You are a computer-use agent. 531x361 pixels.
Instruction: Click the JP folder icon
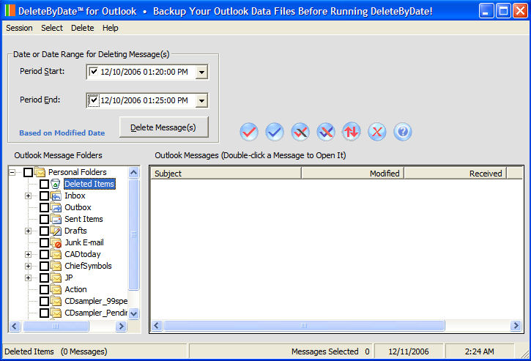[x=56, y=278]
